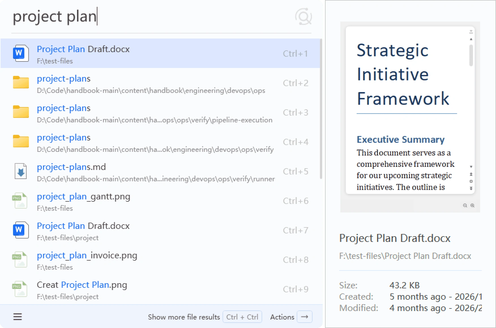The width and height of the screenshot is (496, 328).
Task: Click the Modified date value
Action: 435,308
